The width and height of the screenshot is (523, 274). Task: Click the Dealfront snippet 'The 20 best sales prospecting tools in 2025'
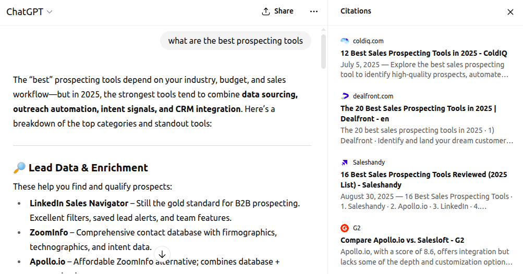pos(427,135)
